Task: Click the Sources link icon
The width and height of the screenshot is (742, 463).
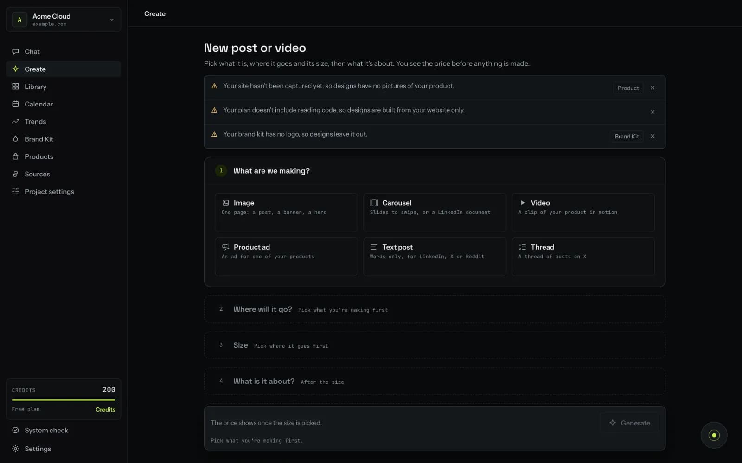Action: (15, 174)
